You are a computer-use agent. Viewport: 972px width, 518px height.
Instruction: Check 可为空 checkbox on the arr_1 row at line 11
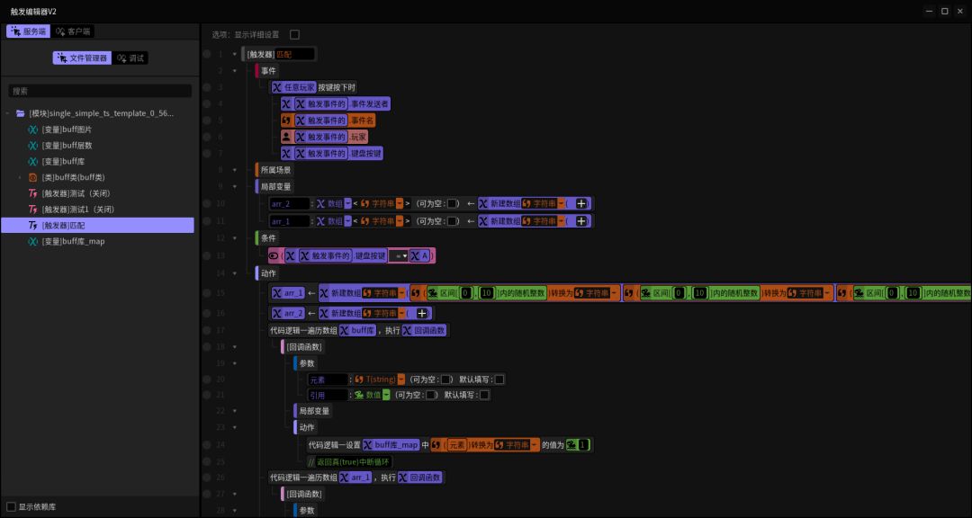453,221
